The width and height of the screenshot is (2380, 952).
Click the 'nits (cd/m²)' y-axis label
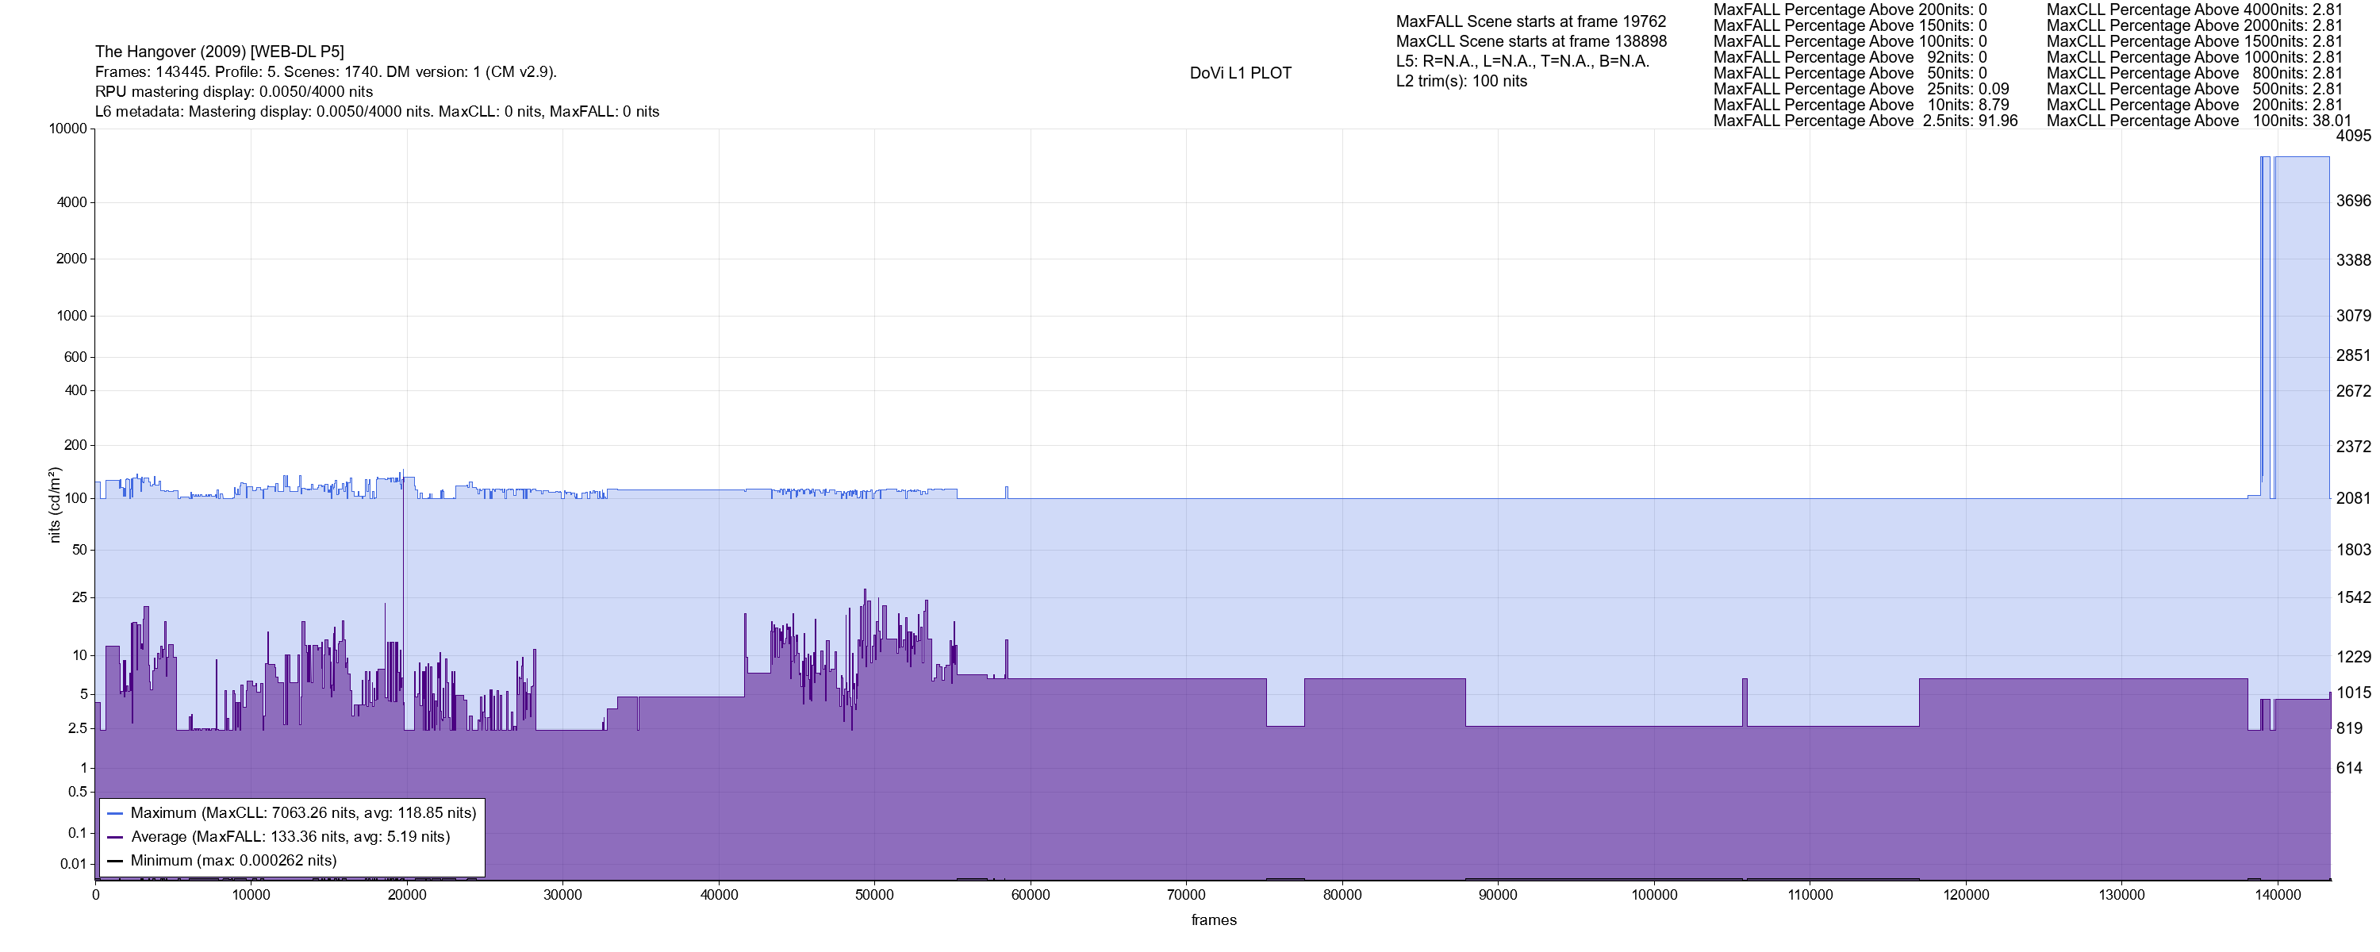55,505
